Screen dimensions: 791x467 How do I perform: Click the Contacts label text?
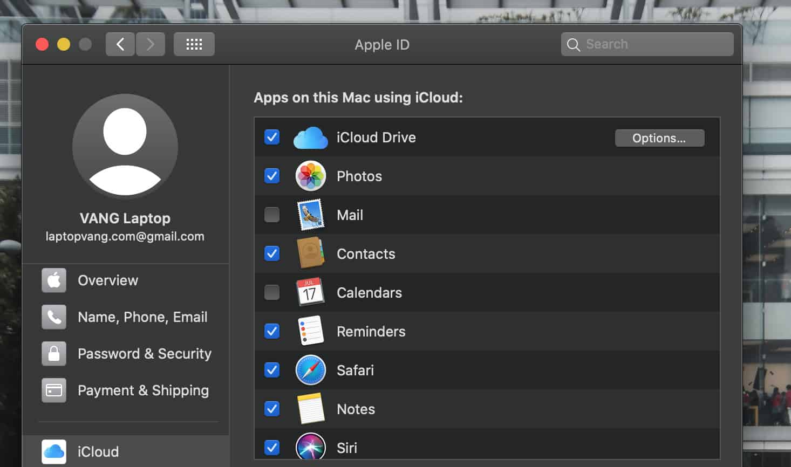point(366,254)
